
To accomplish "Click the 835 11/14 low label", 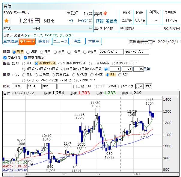I will coord(76,169).
